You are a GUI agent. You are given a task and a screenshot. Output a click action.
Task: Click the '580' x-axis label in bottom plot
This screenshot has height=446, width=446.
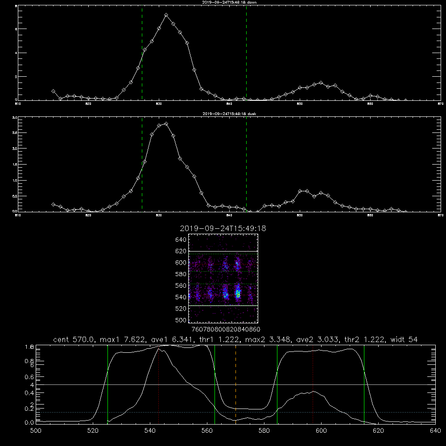pos(264,431)
